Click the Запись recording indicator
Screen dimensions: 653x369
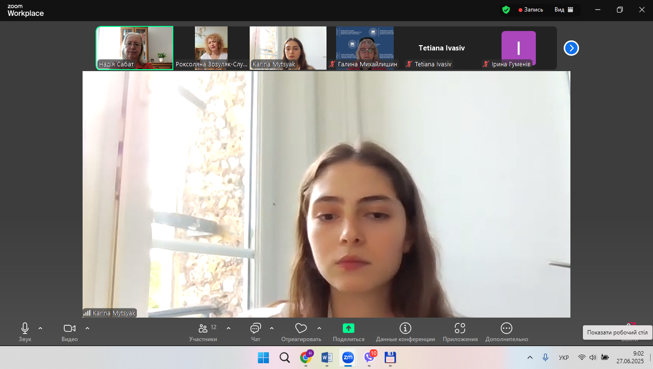tap(531, 10)
